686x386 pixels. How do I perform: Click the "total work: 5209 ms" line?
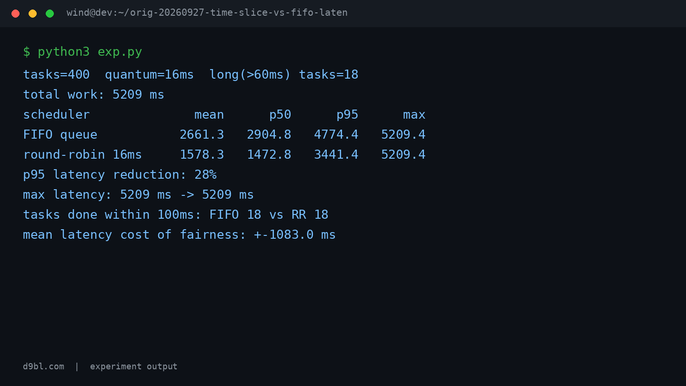[93, 95]
